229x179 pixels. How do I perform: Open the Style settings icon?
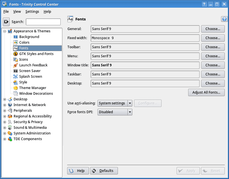coord(15,82)
